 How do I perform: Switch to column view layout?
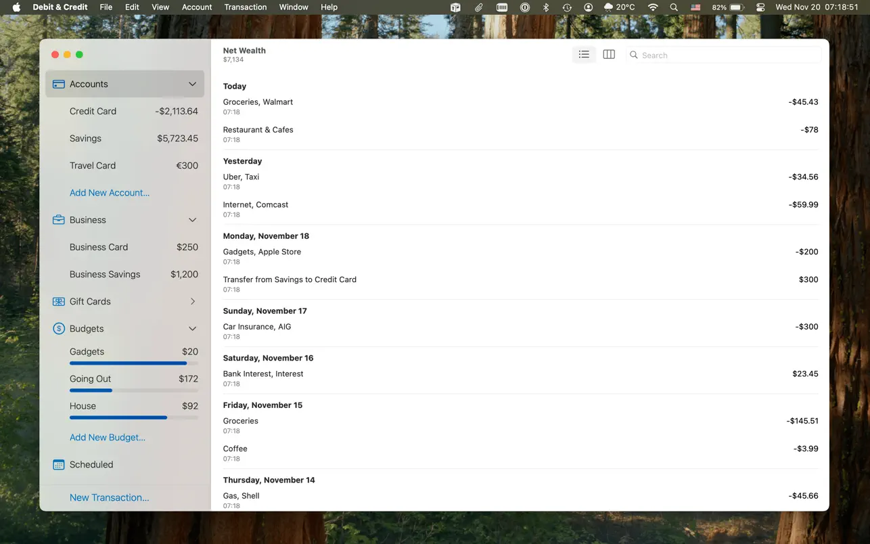[609, 55]
